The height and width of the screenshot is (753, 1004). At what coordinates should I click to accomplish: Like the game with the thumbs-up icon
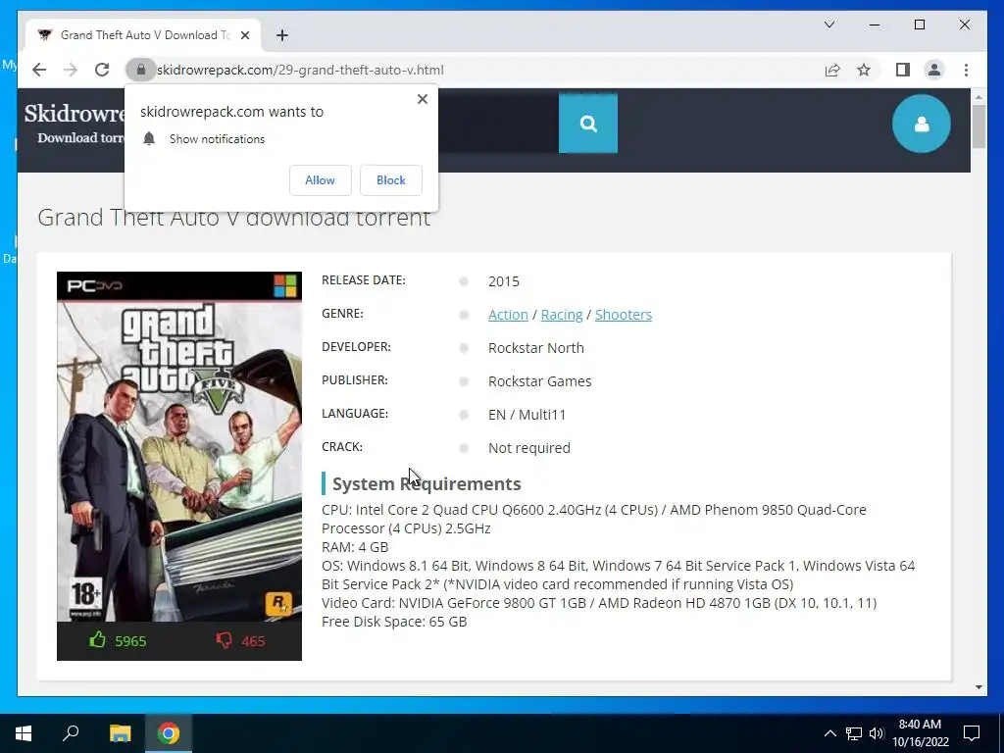click(x=97, y=639)
